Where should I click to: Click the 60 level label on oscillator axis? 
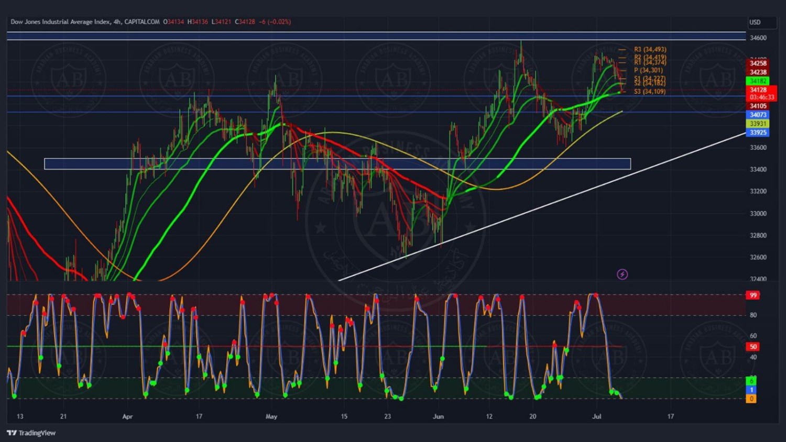754,336
